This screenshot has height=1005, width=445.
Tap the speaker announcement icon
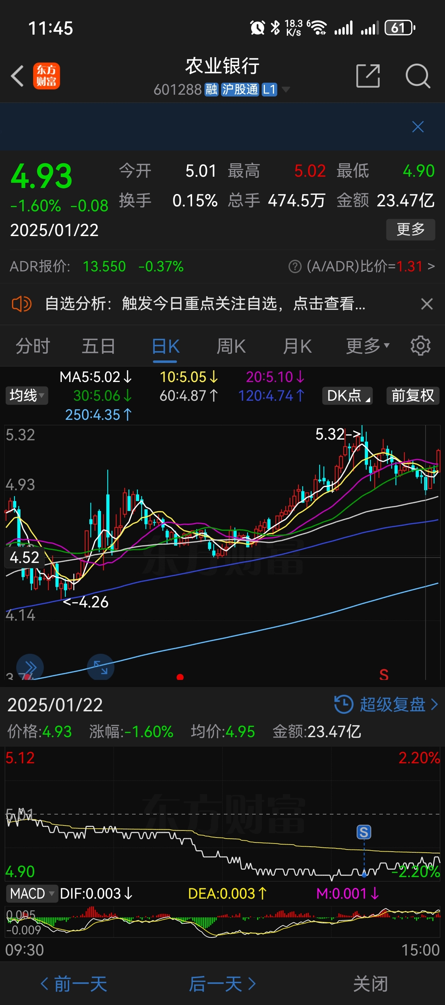(22, 304)
